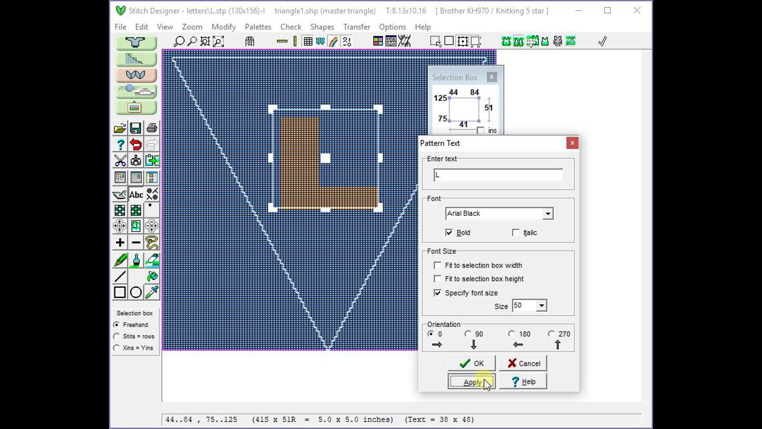Select the 270 degree orientation radio
Image resolution: width=762 pixels, height=429 pixels.
(x=551, y=334)
